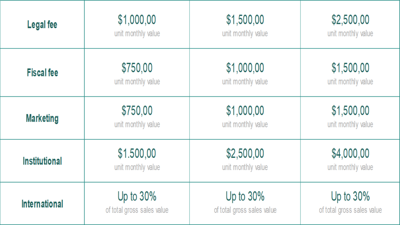Select the Marketing row label
400x225 pixels.
42,118
